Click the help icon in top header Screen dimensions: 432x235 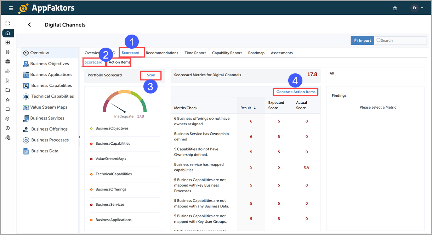pos(395,8)
